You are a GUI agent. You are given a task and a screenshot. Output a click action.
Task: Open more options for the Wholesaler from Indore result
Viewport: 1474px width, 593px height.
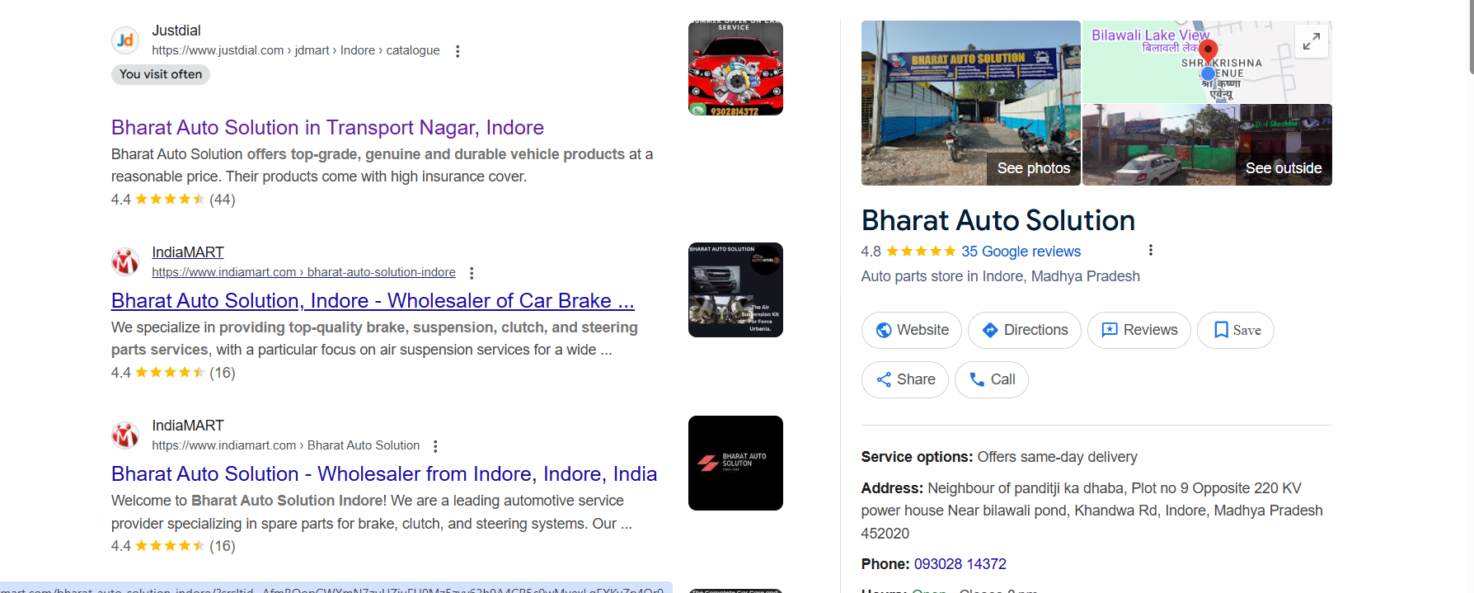(435, 446)
